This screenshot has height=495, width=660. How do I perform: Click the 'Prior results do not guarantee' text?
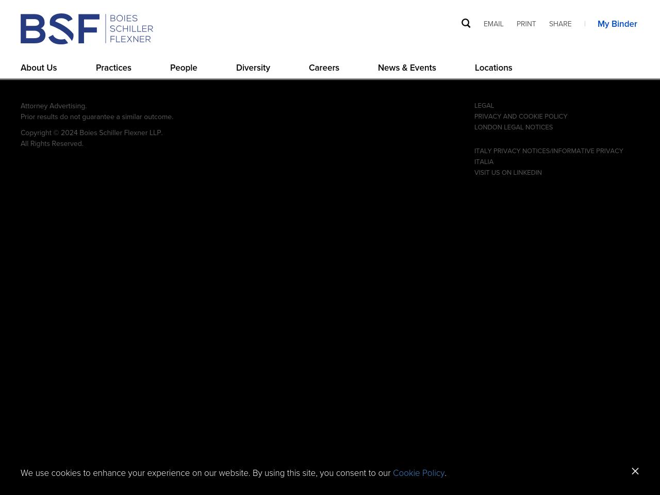pyautogui.click(x=97, y=117)
